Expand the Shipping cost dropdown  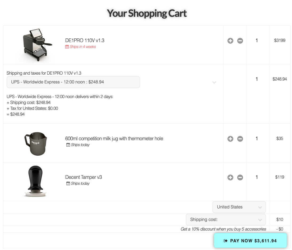pos(226,220)
